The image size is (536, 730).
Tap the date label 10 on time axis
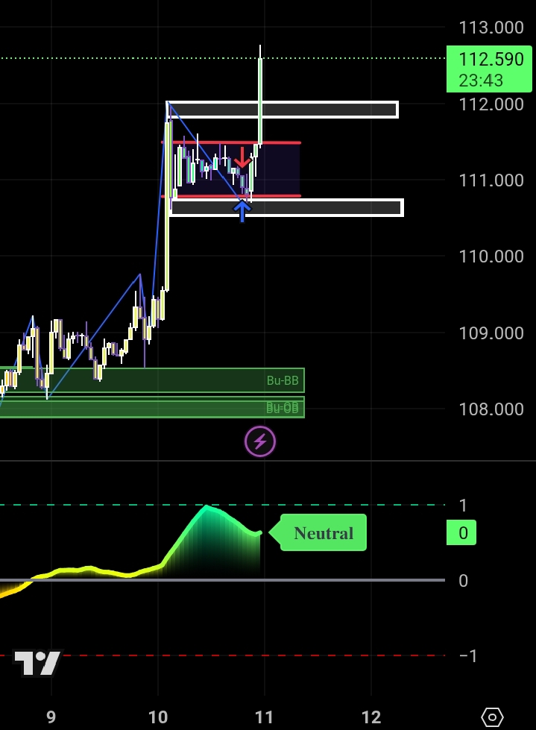157,717
